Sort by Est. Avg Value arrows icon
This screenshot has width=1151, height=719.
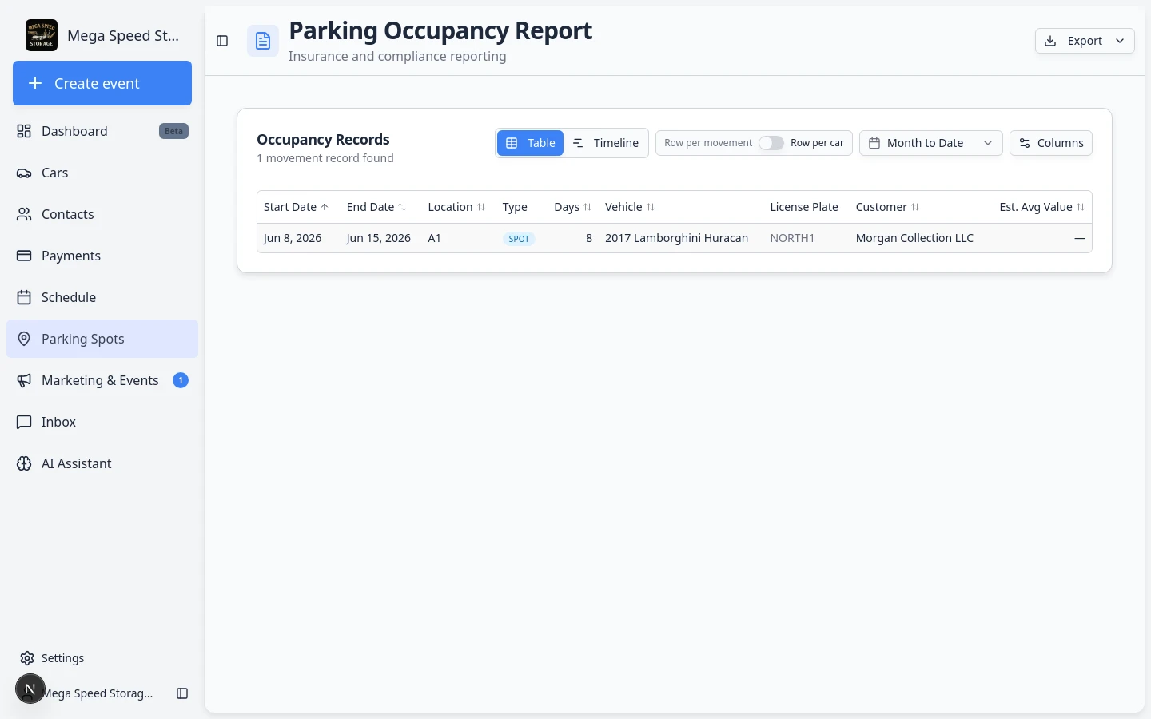point(1081,207)
